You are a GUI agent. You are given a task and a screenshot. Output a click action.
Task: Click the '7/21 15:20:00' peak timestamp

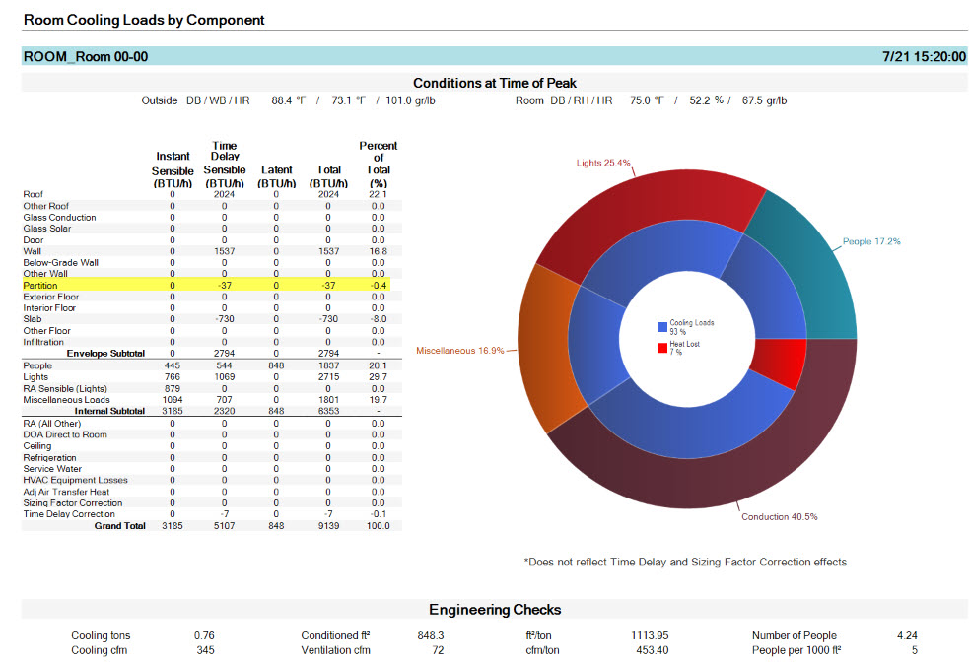coord(924,57)
